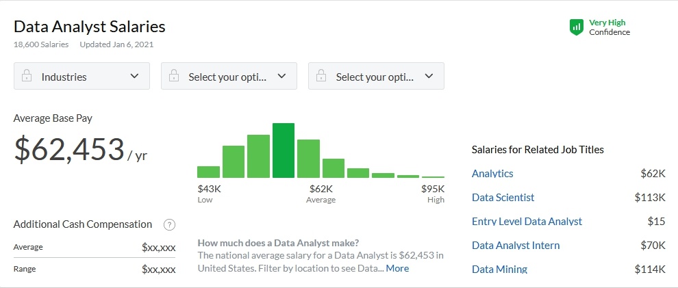Open the Data Scientist salary link
Image resolution: width=678 pixels, height=288 pixels.
tap(503, 198)
